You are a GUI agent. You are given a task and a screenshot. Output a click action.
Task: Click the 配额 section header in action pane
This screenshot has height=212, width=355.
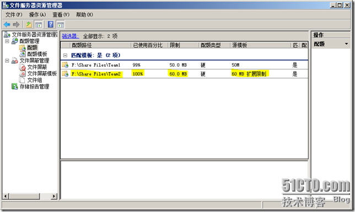click(331, 44)
